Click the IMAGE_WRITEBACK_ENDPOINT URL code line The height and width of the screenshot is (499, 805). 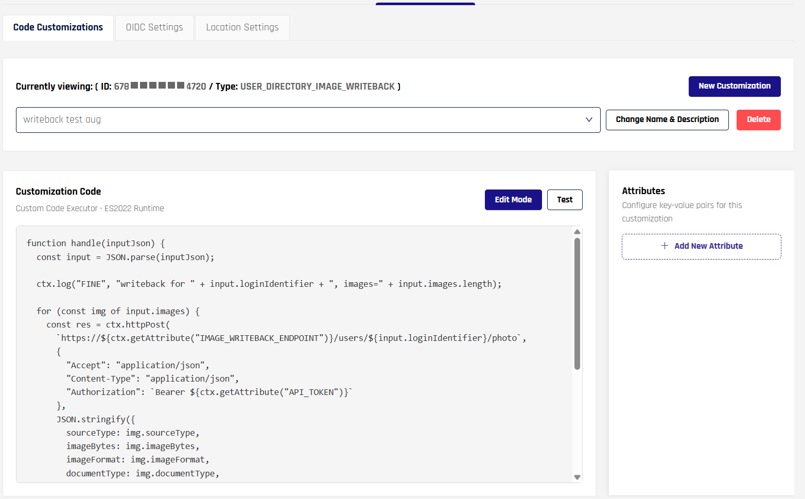pos(291,338)
